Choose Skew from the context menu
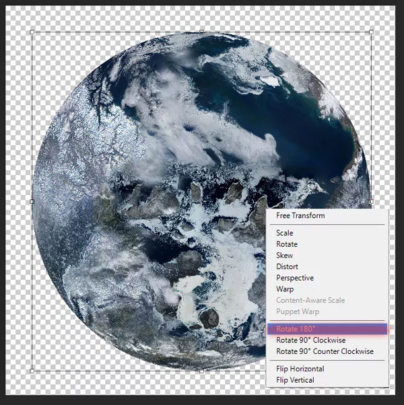 327,255
